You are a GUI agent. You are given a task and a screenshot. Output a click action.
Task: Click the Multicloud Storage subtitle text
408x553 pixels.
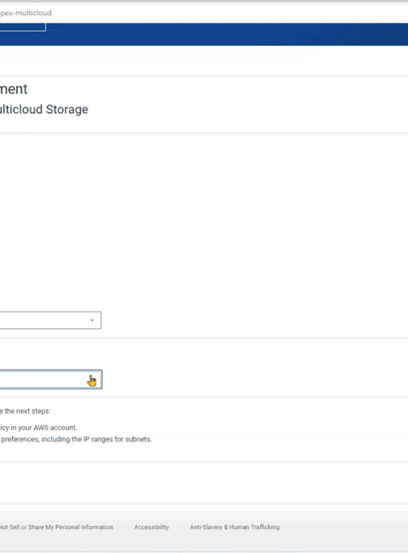tap(44, 110)
